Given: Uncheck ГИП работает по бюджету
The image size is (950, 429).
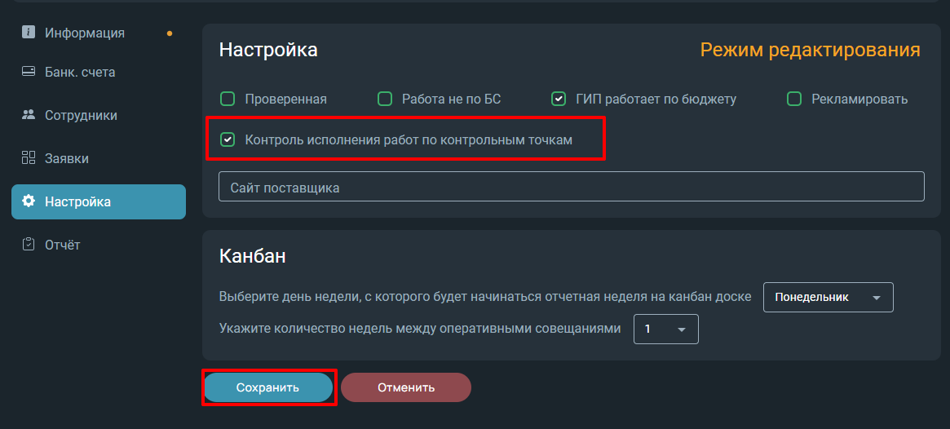Looking at the screenshot, I should [x=559, y=99].
